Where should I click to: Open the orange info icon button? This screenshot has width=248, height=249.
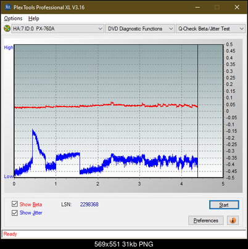point(233,221)
